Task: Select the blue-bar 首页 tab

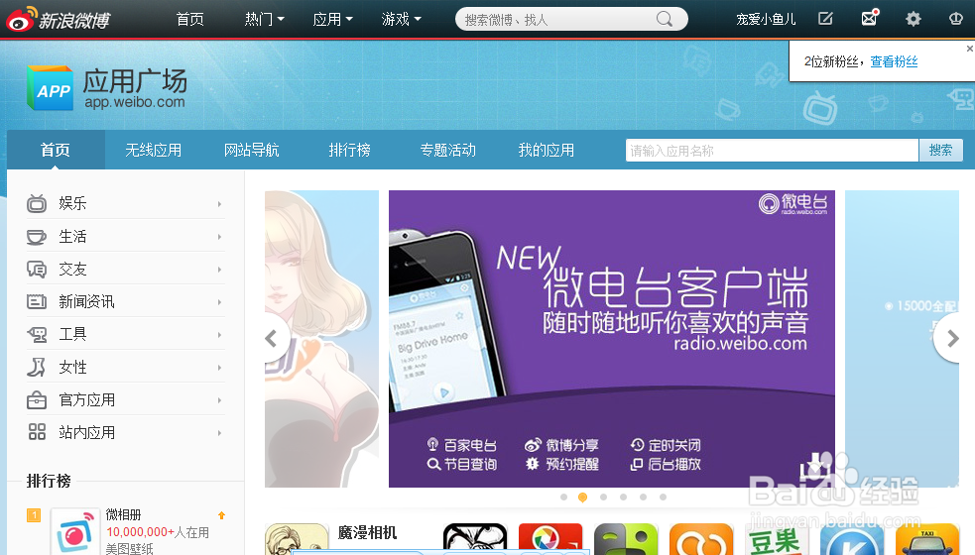Action: pos(56,150)
